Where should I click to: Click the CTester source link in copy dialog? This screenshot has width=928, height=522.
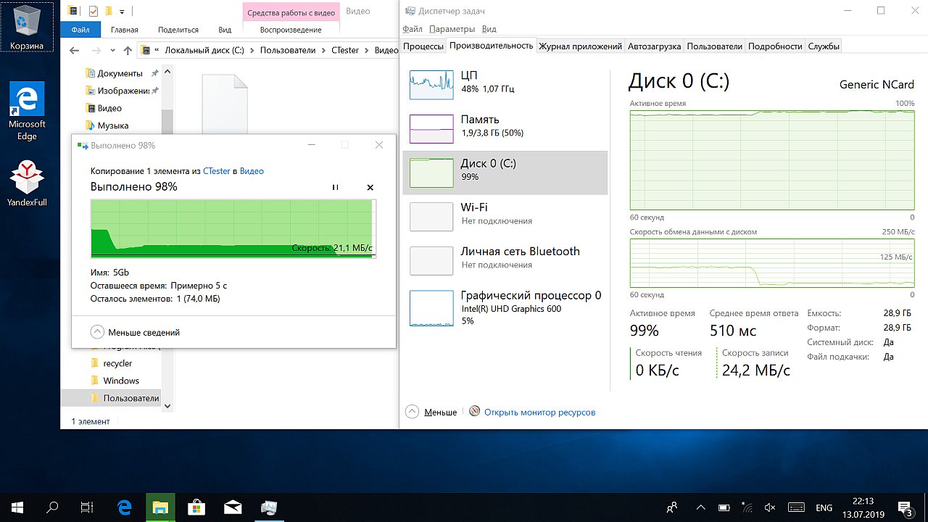[216, 171]
